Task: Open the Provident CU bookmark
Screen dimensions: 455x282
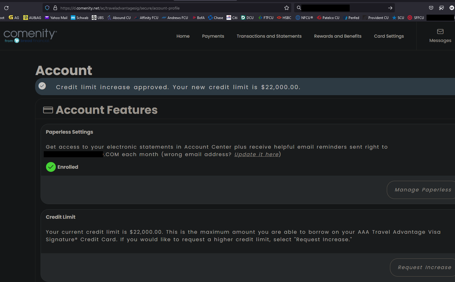Action: (x=376, y=18)
